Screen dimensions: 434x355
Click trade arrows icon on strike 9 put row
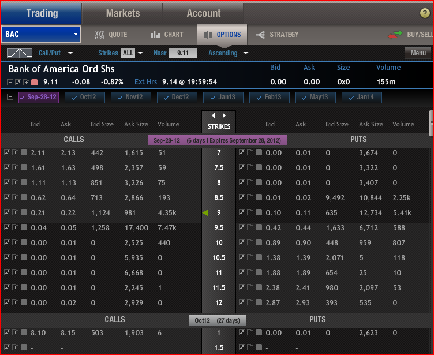pos(242,212)
